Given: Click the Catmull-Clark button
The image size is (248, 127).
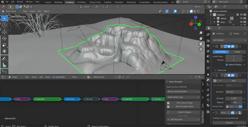Looking at the screenshot, I should coord(221,52).
